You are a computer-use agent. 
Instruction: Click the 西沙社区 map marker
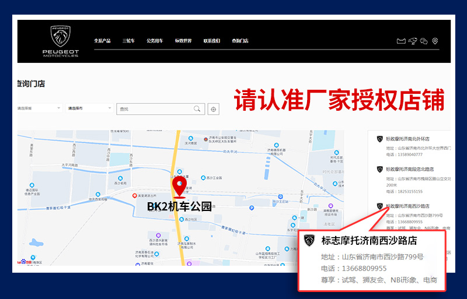click(x=182, y=220)
